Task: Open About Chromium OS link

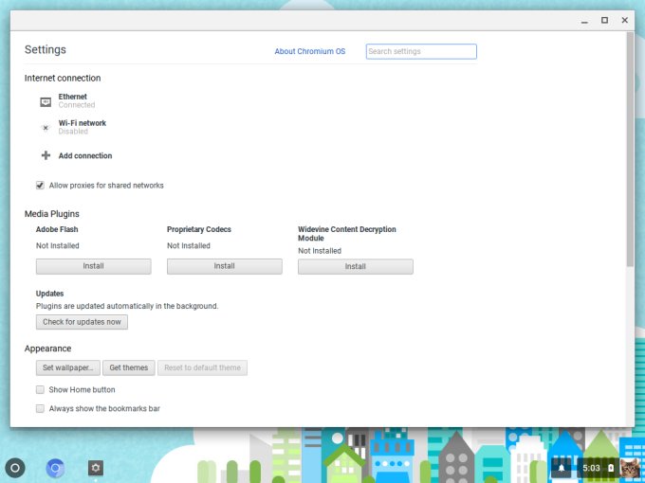Action: click(x=310, y=51)
